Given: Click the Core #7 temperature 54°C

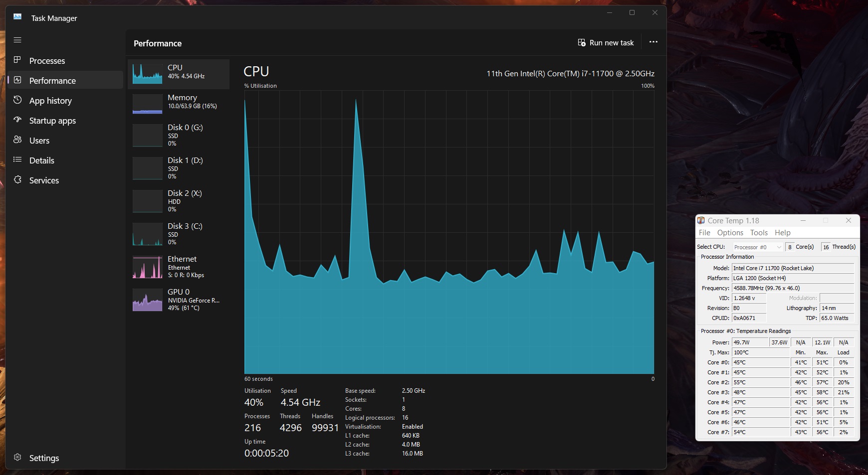Looking at the screenshot, I should 761,432.
